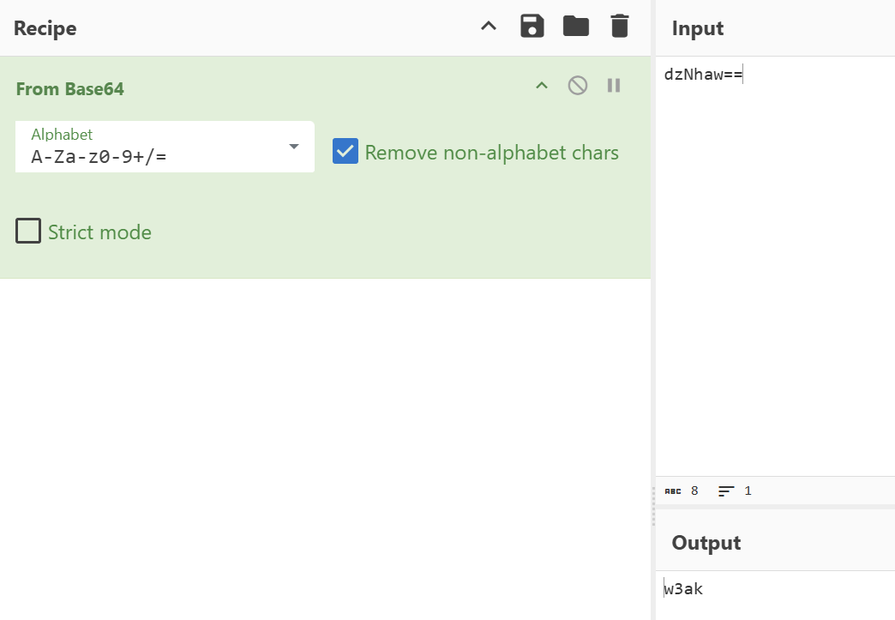The image size is (895, 620).
Task: Click the 'Strict mode' label
Action: [x=100, y=232]
